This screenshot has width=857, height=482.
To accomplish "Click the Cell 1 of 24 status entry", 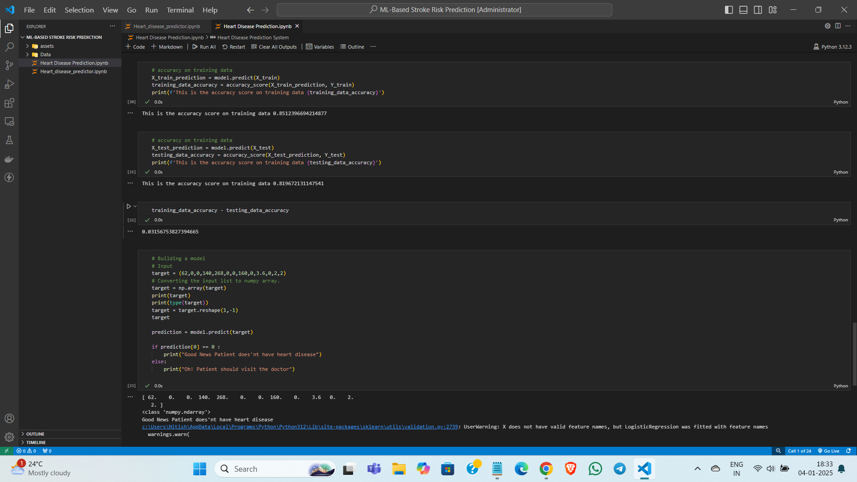I will coord(799,451).
